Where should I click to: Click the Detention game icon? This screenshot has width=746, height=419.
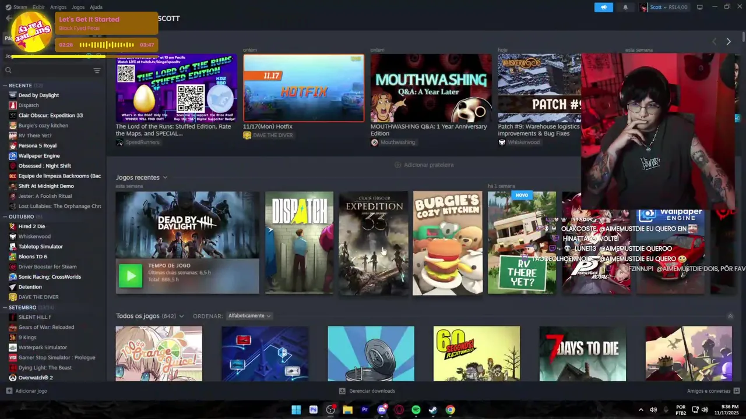click(13, 287)
